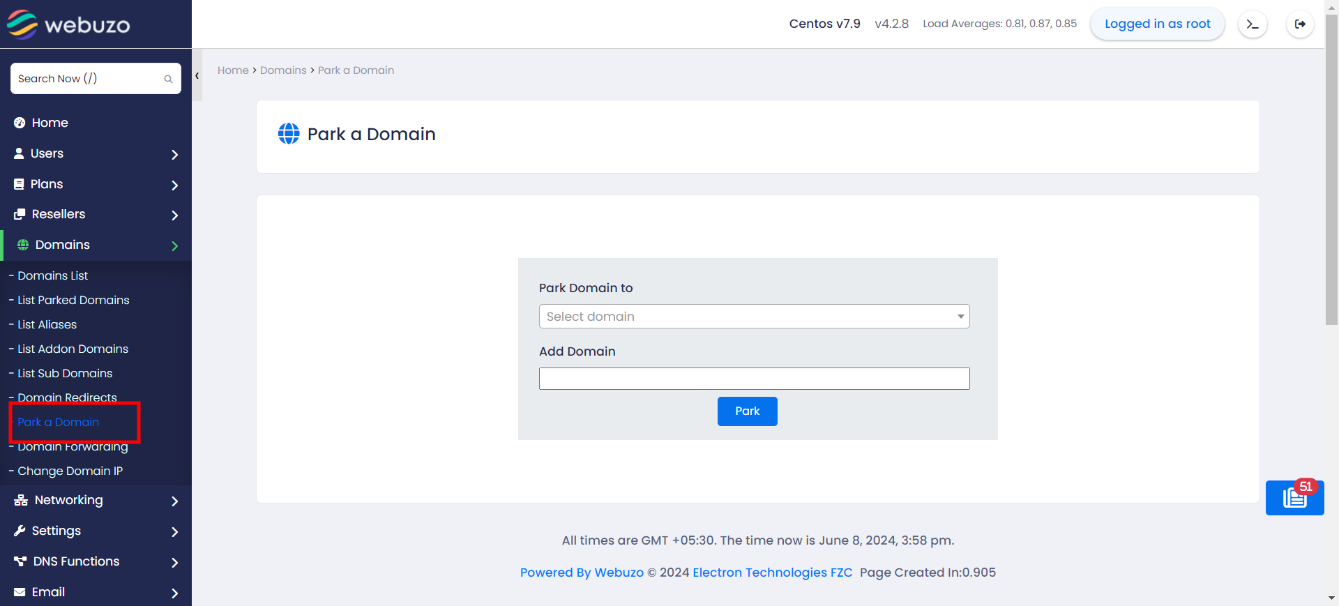Expand the Settings menu chevron
Screen dimensions: 1339x606
point(175,532)
